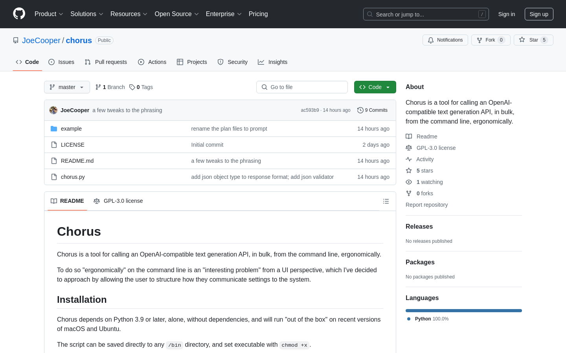566x353 pixels.
Task: Click the forks icon in About sidebar
Action: click(x=409, y=193)
